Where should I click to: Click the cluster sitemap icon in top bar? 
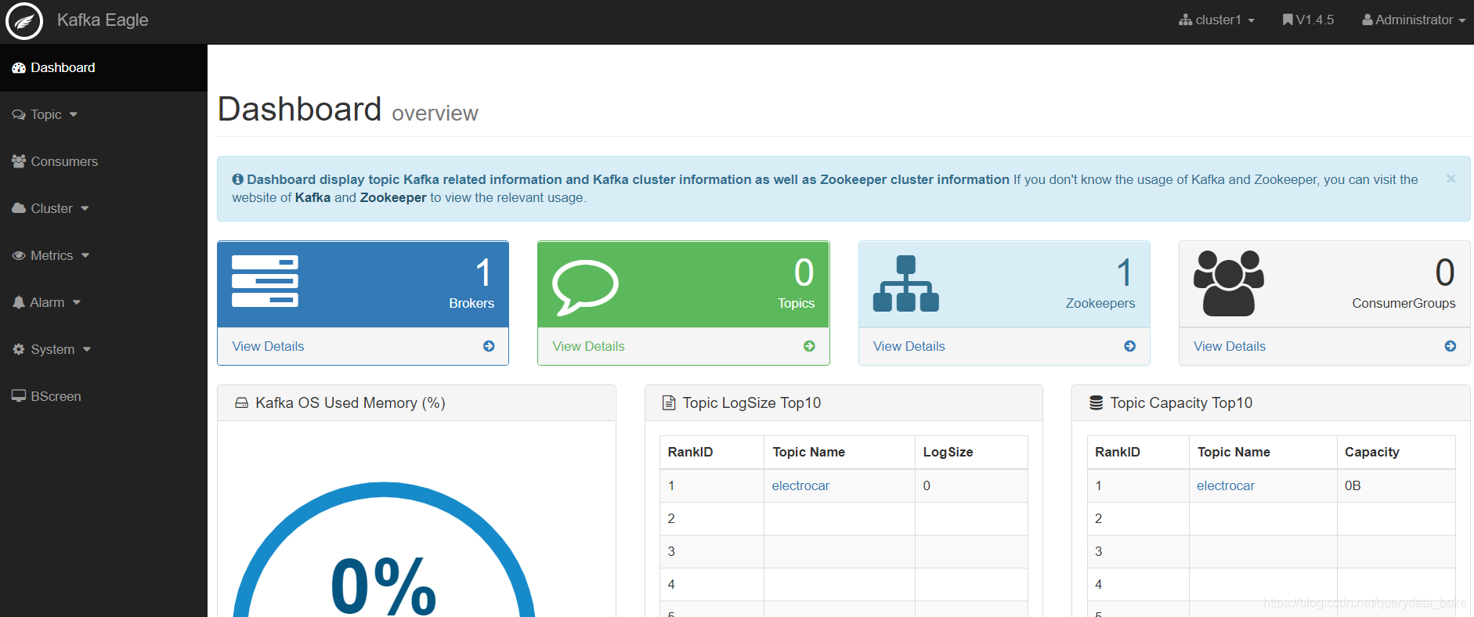[x=1185, y=20]
